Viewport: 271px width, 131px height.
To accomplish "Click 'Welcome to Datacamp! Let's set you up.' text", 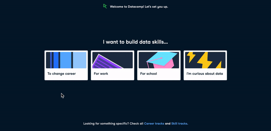I will click(x=139, y=7).
